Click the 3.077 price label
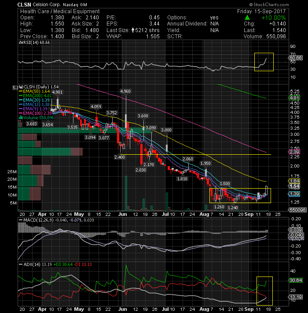 coord(104,138)
